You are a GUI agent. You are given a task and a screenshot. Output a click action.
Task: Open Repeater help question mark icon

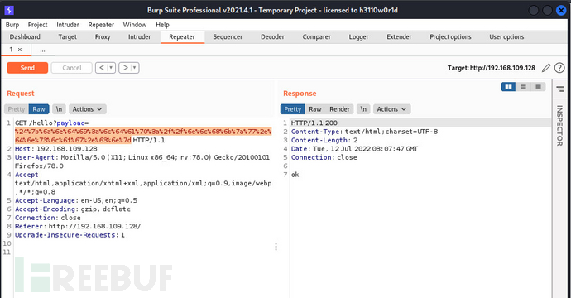[x=559, y=68]
